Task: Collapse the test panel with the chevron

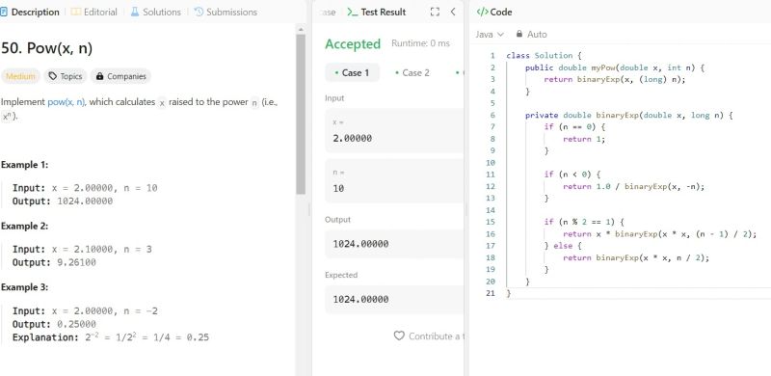Action: (x=453, y=12)
